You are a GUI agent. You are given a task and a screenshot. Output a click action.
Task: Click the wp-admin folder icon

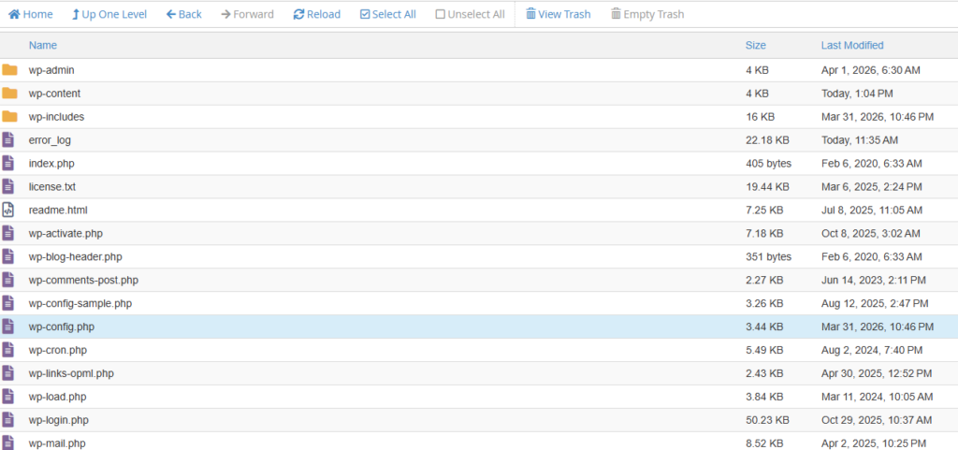9,70
